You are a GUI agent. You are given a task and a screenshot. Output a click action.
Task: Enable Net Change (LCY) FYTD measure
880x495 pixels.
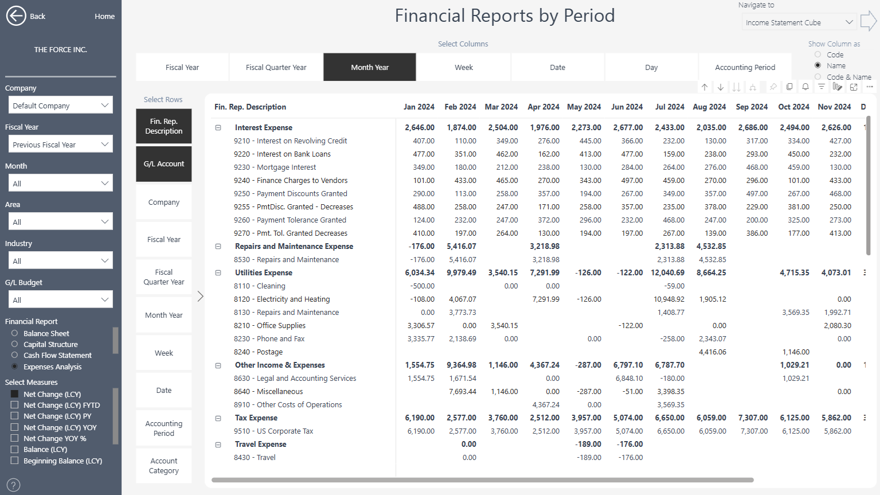point(15,405)
